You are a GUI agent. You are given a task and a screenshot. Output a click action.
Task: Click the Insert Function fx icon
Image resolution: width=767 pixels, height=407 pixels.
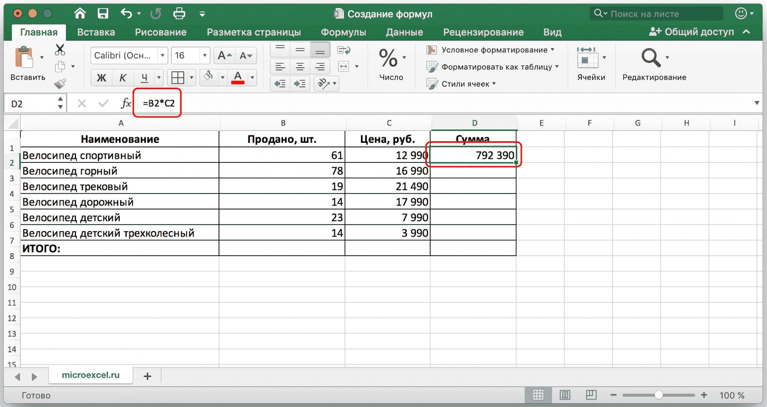(125, 103)
